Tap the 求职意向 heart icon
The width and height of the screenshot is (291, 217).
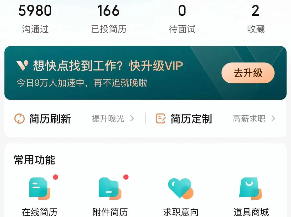[181, 188]
